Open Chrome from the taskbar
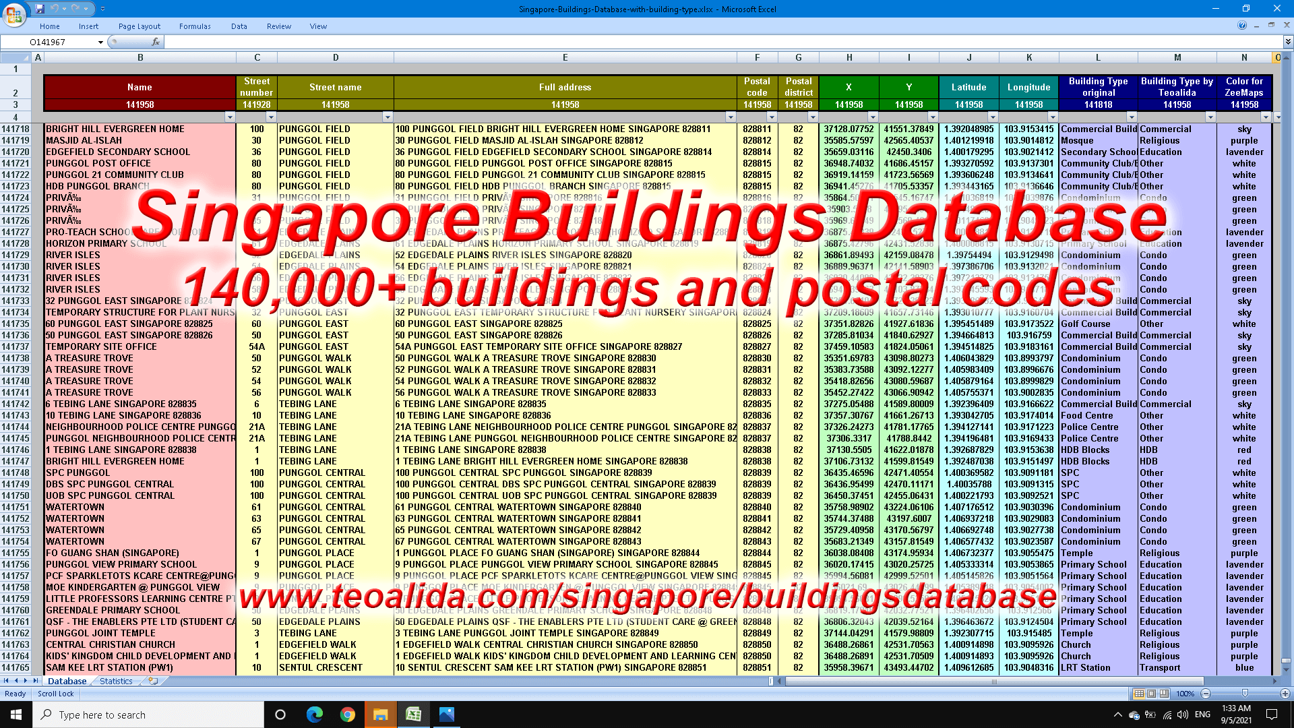The image size is (1294, 728). coord(348,715)
